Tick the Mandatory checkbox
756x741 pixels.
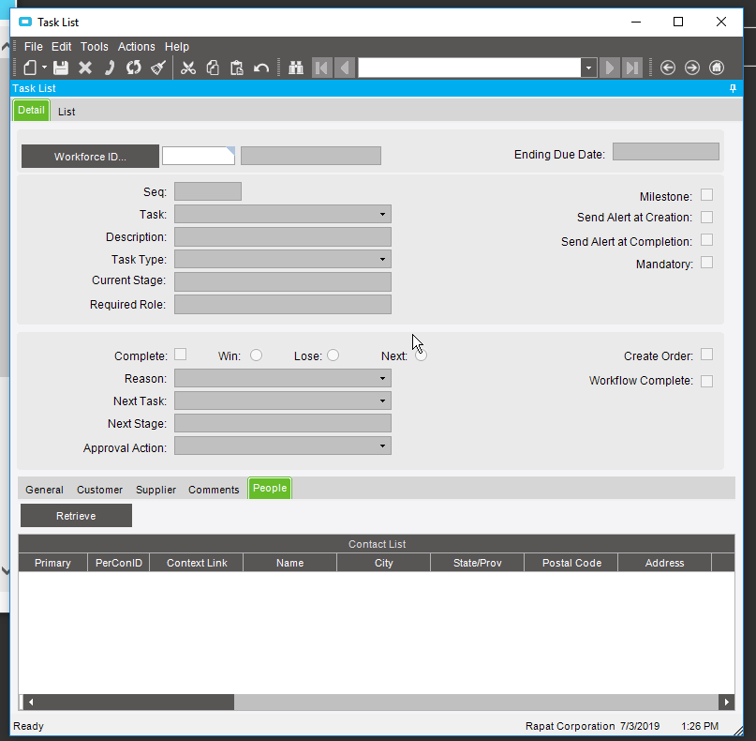pyautogui.click(x=706, y=263)
